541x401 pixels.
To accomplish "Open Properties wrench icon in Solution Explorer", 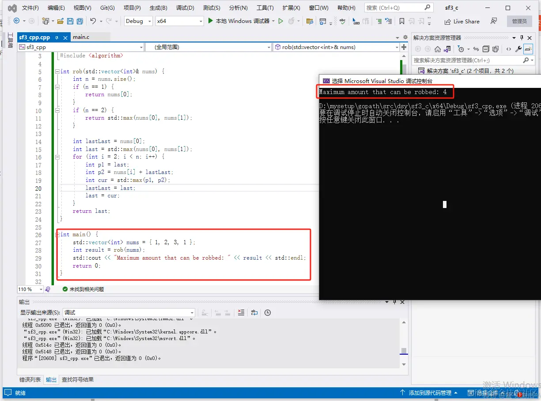I will [x=518, y=49].
